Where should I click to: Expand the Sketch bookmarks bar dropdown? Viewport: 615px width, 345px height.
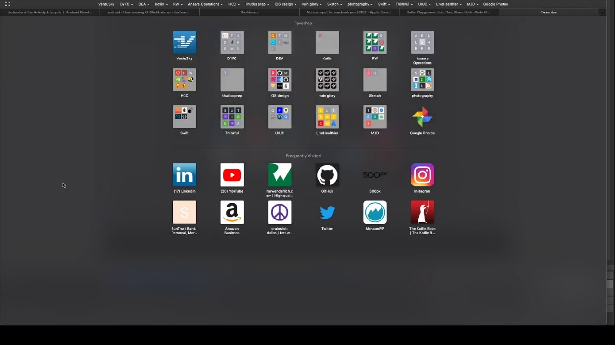coord(334,4)
